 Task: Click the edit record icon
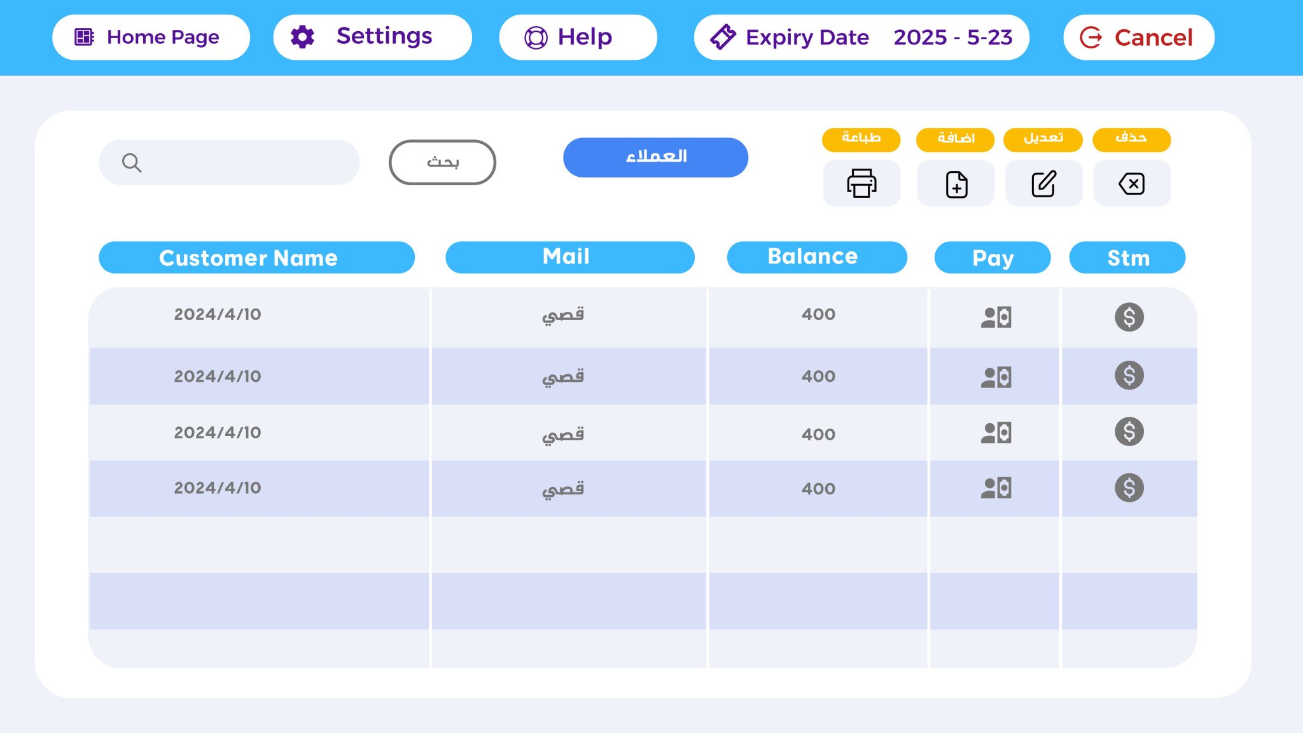pos(1043,183)
